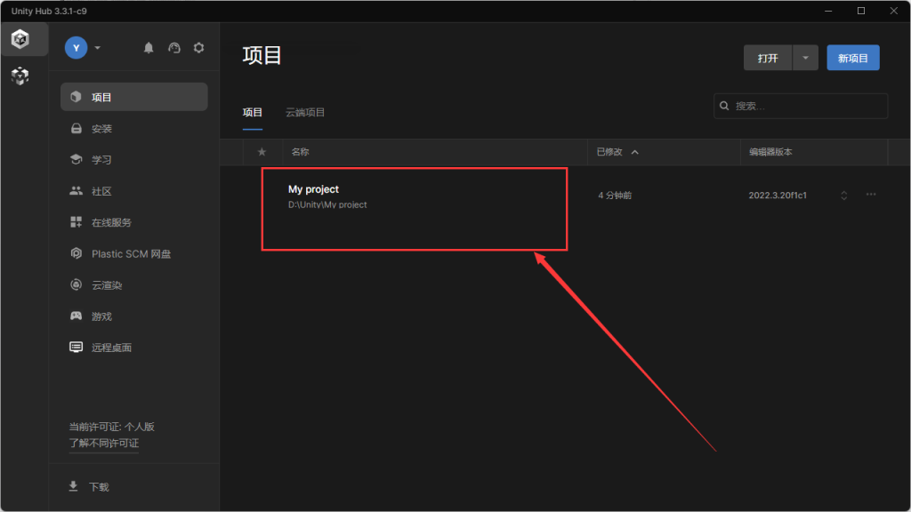Open preferences via the gear icon

coord(198,48)
